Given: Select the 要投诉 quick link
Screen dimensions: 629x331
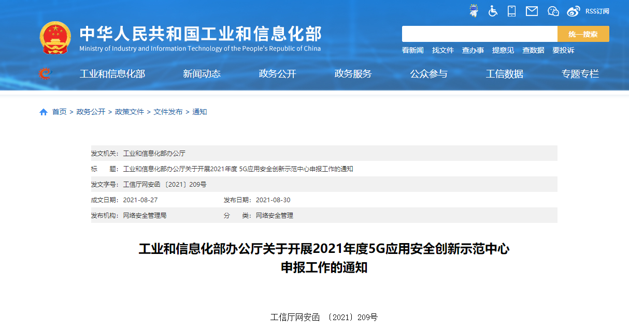Looking at the screenshot, I should 563,50.
